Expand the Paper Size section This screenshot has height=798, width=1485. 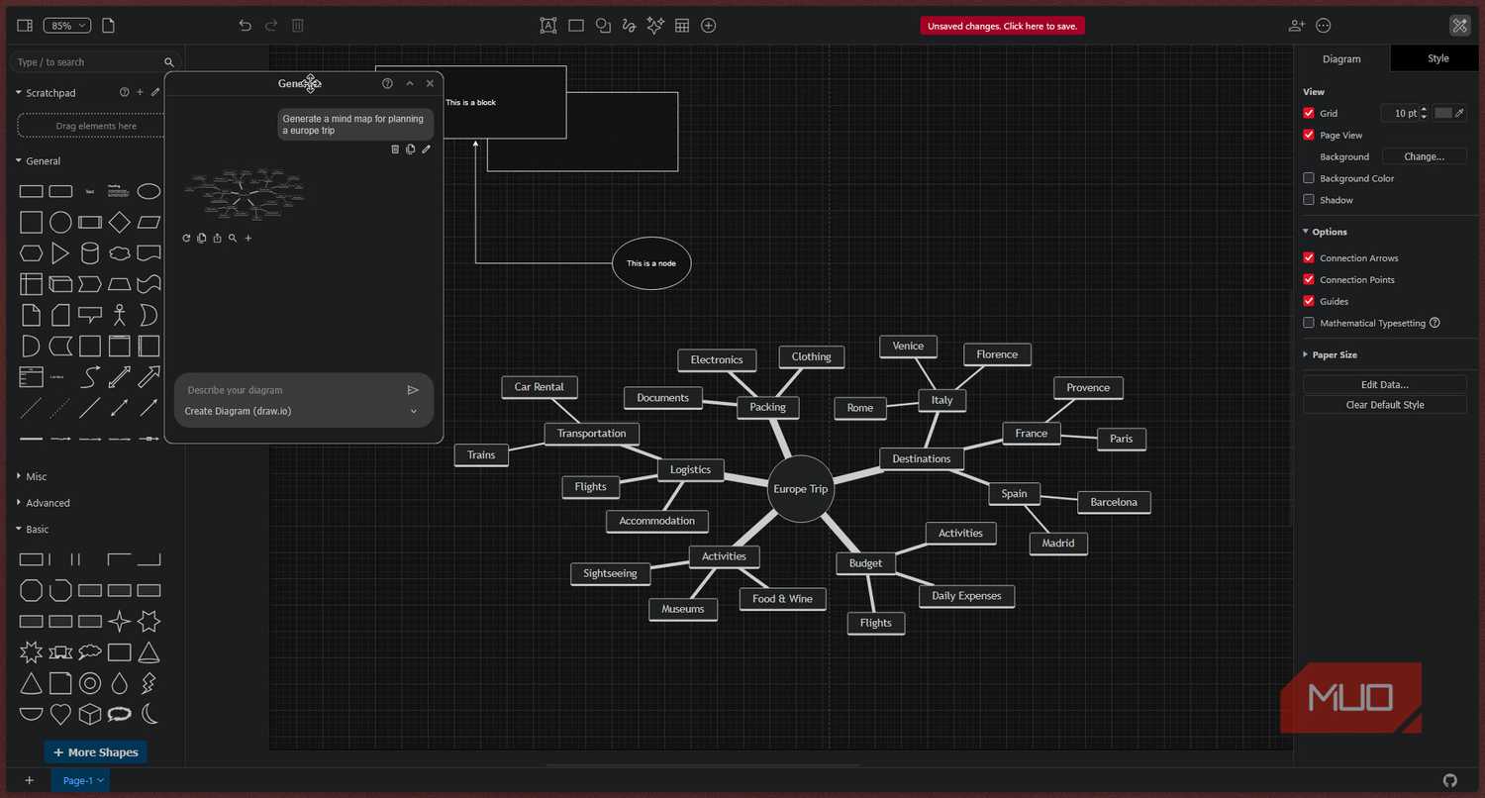(x=1330, y=354)
